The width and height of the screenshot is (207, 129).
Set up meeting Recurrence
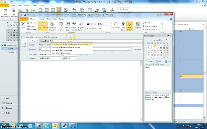[116, 25]
